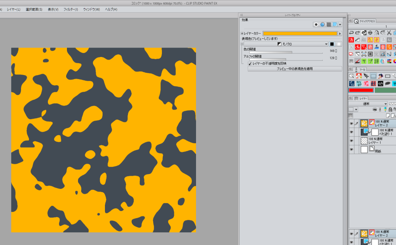Select the rectangle figure tool
The height and width of the screenshot is (245, 396).
388,76
